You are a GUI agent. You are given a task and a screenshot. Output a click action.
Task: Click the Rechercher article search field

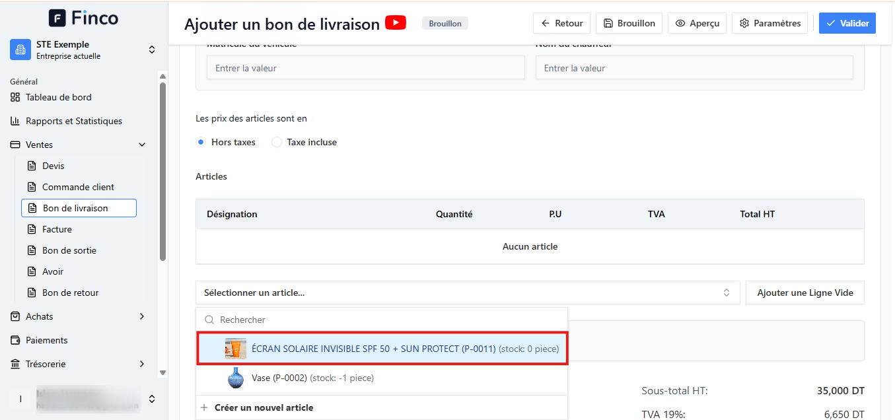pos(382,320)
